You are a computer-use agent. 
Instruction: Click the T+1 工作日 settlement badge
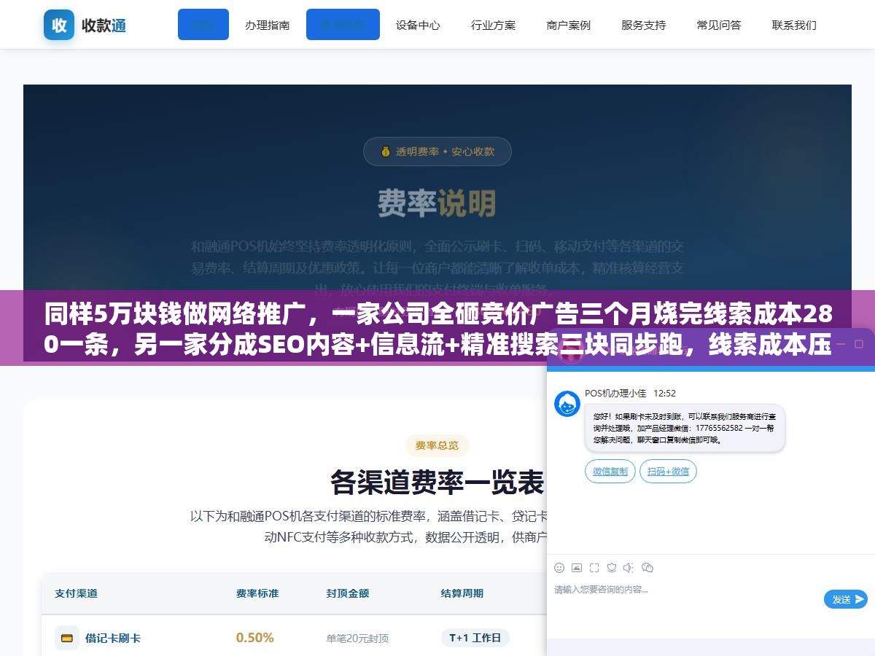[x=475, y=638]
